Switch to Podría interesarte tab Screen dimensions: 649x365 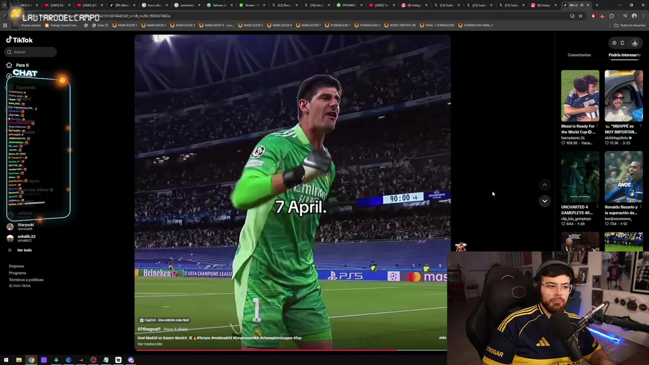[x=624, y=55]
